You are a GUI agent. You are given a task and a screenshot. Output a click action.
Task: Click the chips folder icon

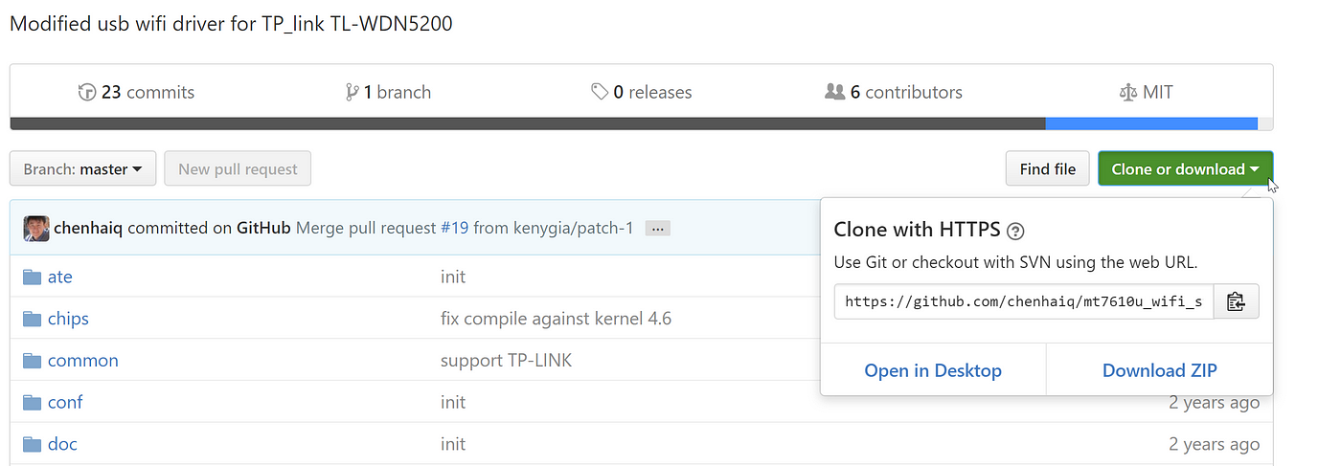click(x=33, y=319)
